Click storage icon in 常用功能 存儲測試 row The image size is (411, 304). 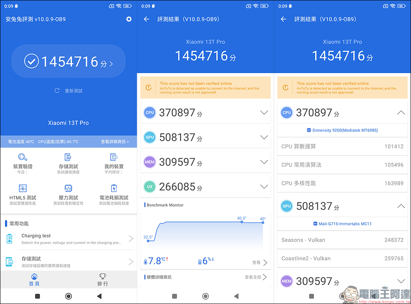(9, 262)
